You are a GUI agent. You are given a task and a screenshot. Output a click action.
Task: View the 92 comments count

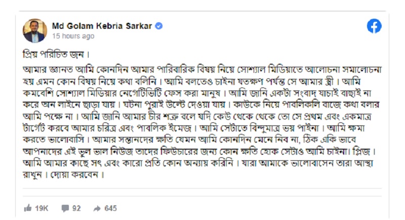click(x=76, y=208)
